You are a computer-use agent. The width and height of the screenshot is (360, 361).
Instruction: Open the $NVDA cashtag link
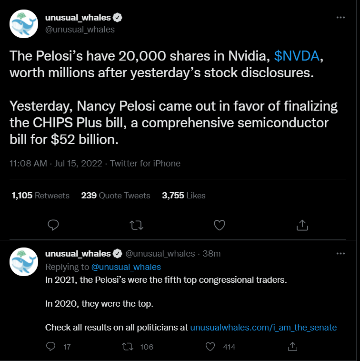click(297, 56)
